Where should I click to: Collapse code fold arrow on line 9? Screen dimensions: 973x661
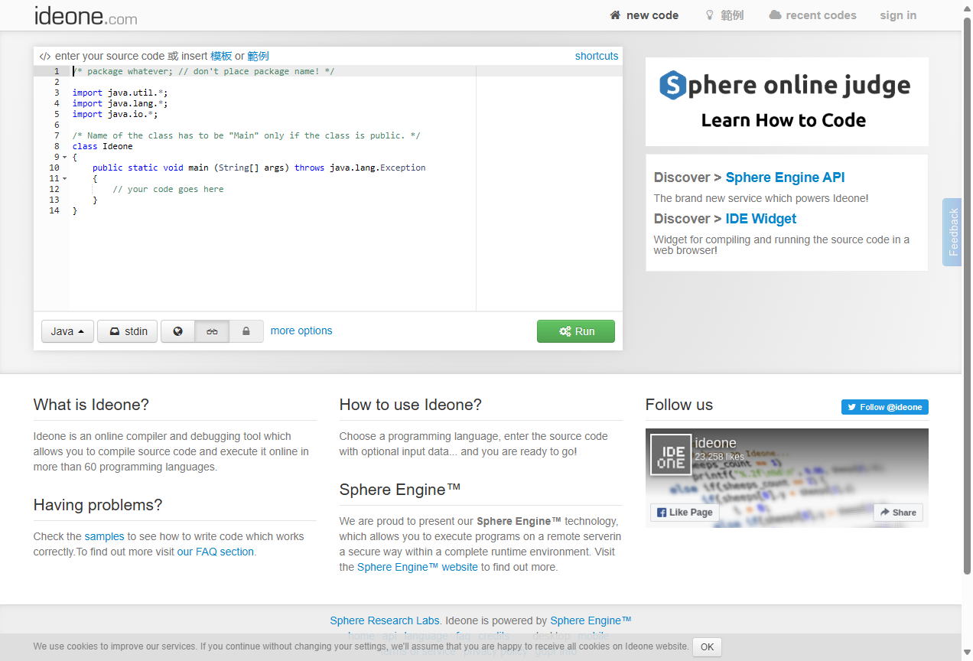pyautogui.click(x=65, y=158)
